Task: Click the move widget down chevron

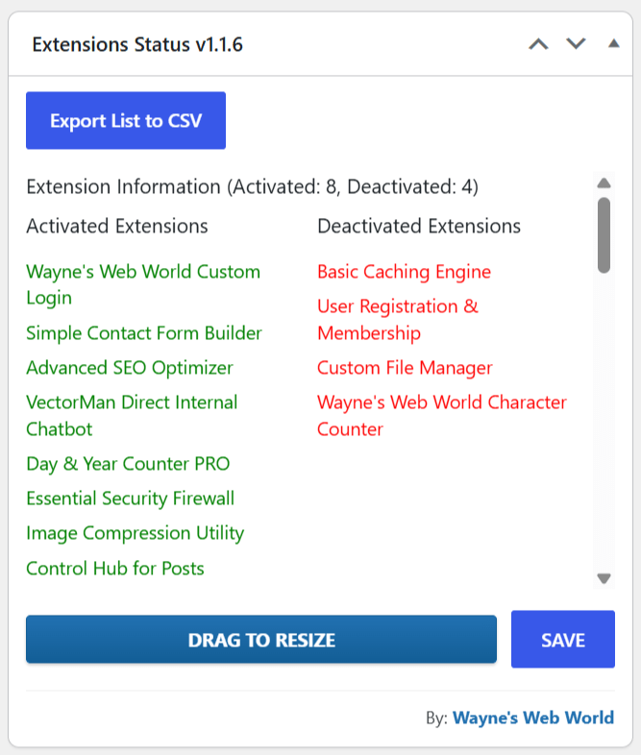Action: (576, 44)
